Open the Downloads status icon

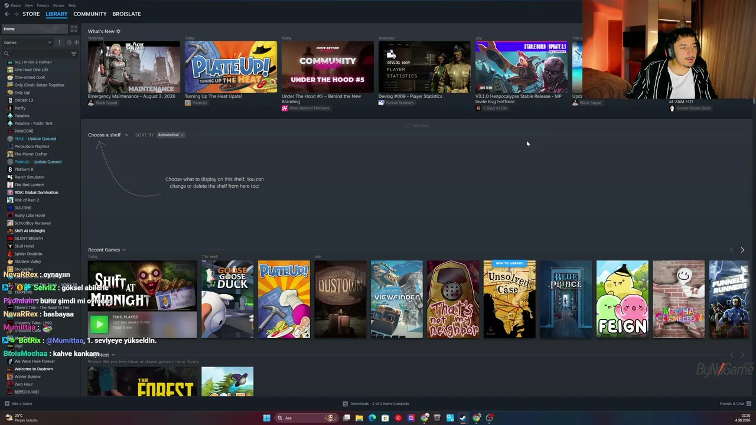tap(345, 404)
